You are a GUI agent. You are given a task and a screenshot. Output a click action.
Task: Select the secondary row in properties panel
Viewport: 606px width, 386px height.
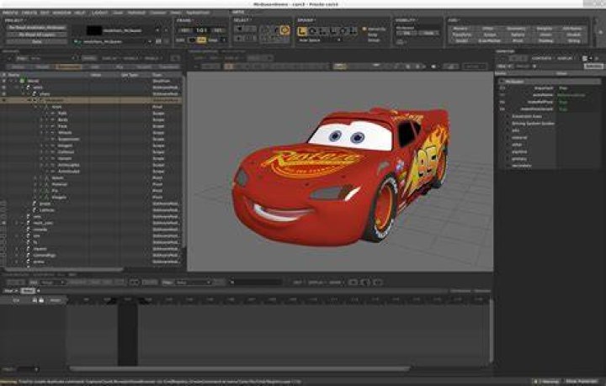549,166
